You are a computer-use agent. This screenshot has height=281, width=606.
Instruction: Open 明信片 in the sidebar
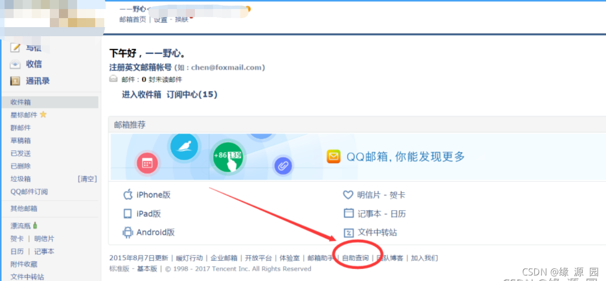[44, 239]
